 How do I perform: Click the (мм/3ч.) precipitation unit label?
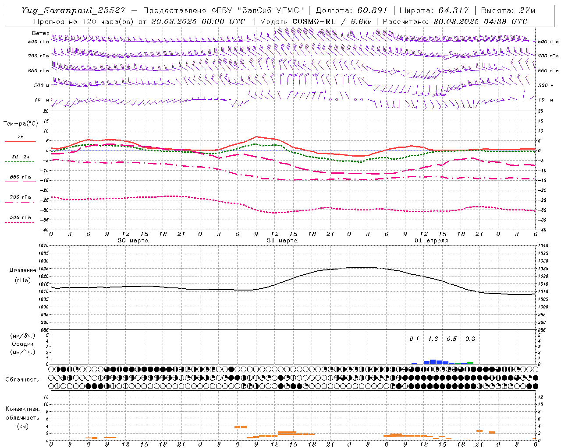pos(22,336)
